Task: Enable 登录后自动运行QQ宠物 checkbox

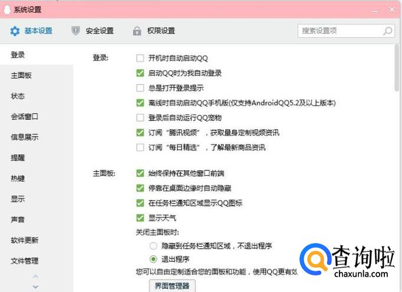Action: coord(140,118)
